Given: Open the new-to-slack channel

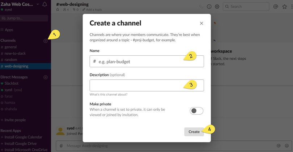Looking at the screenshot, I should point(13,54).
